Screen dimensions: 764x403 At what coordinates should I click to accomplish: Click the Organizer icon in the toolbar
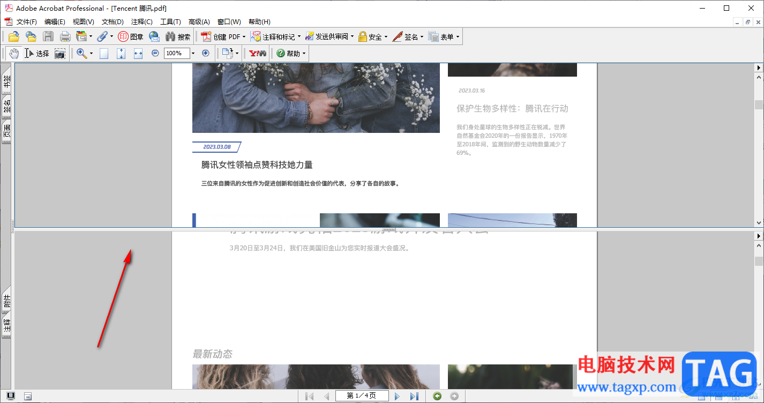pyautogui.click(x=81, y=36)
